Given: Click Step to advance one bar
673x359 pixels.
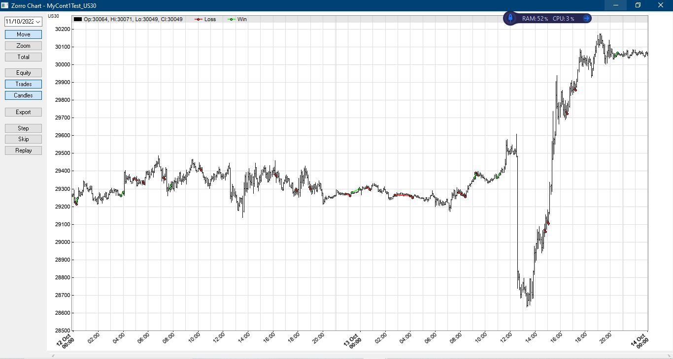Looking at the screenshot, I should pos(23,128).
